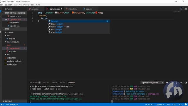Screen dimensions: 188x106
Task: Split the terminal pane
Action: (172, 82)
